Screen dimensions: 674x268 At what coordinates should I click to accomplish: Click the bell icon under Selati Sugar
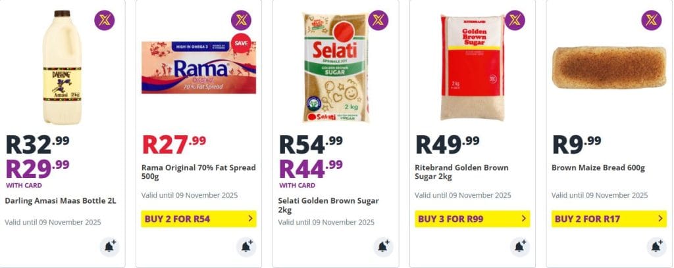pyautogui.click(x=383, y=247)
